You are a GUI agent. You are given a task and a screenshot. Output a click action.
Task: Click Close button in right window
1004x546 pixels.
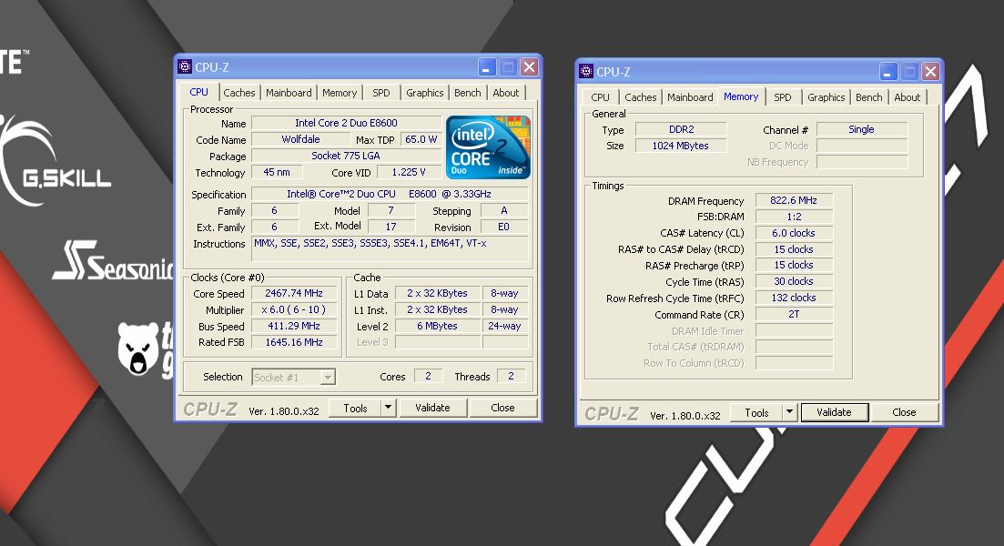[x=904, y=412]
